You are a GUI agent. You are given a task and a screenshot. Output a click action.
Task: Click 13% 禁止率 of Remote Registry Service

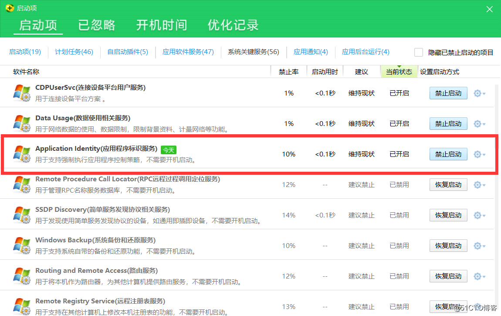[288, 307]
